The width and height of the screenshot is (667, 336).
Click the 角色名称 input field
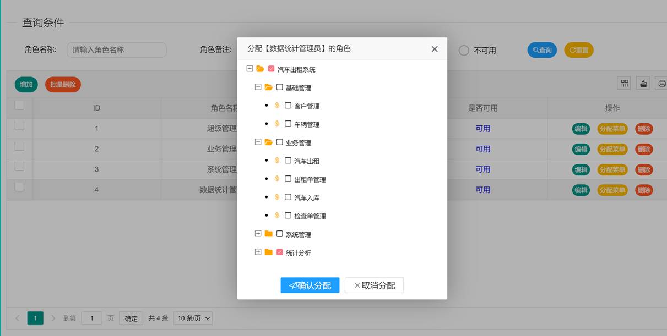pos(117,50)
